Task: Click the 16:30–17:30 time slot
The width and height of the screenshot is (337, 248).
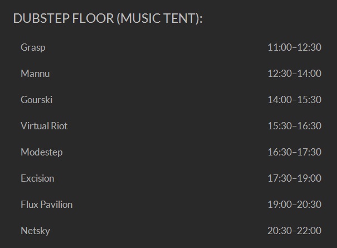Action: pos(295,152)
